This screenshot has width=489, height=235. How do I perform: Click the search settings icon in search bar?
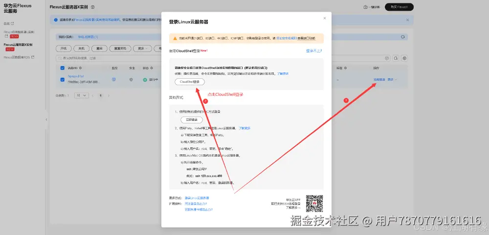coord(387,58)
